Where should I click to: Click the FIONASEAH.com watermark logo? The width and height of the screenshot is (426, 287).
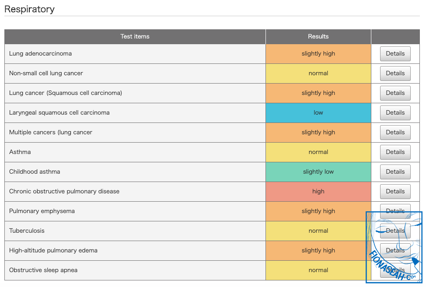pos(394,247)
